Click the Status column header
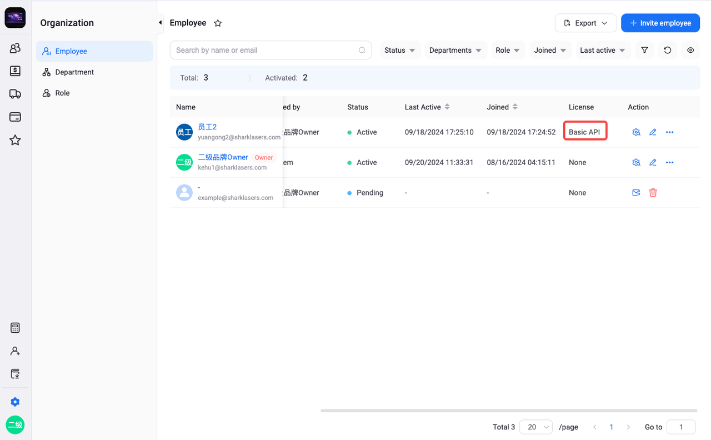The width and height of the screenshot is (711, 440). coord(358,107)
